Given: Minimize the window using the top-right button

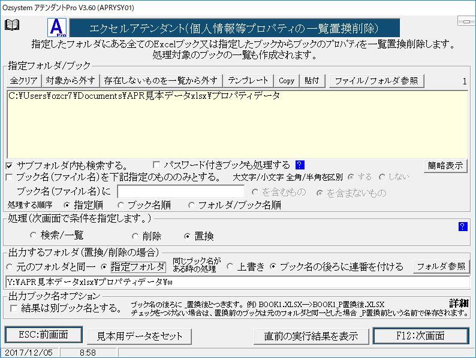Looking at the screenshot, I should [466, 22].
